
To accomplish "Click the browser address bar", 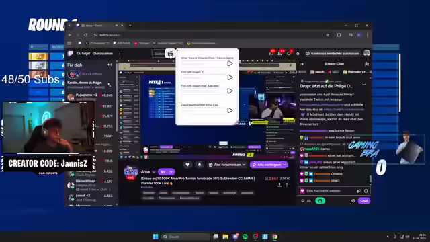I will coord(210,35).
